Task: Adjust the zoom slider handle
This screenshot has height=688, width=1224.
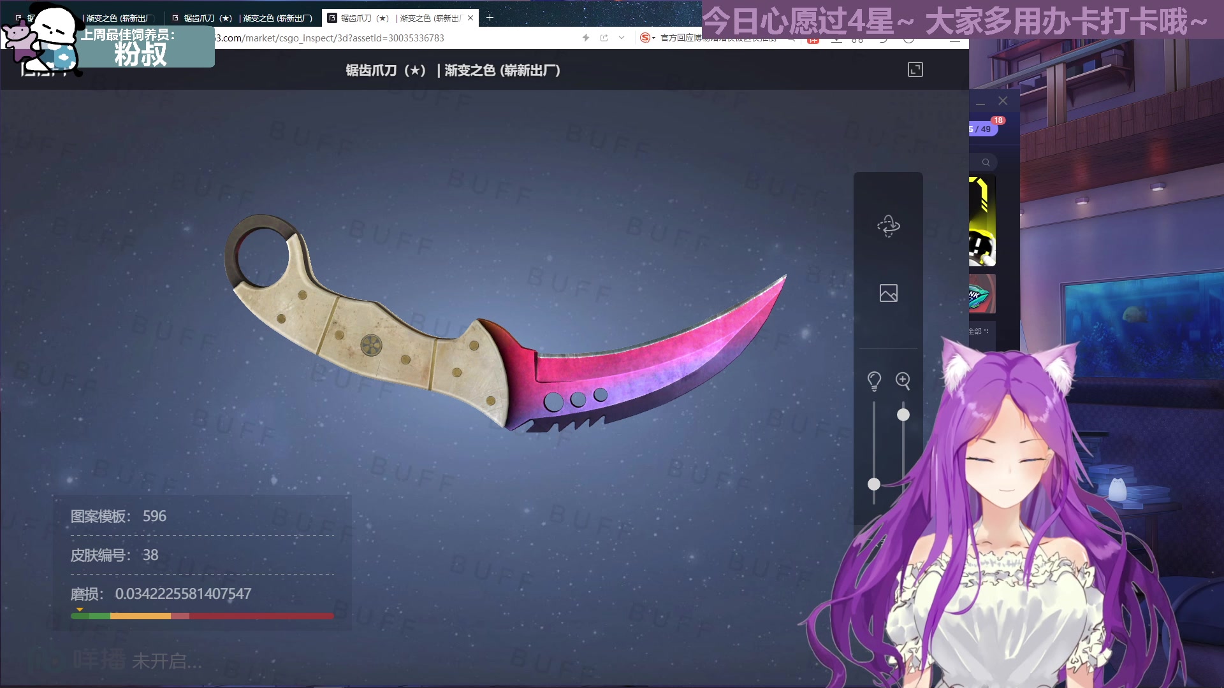Action: click(903, 415)
